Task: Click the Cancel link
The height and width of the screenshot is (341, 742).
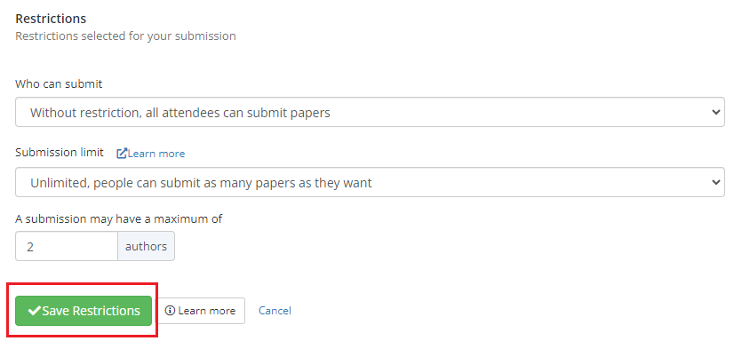Action: click(275, 311)
